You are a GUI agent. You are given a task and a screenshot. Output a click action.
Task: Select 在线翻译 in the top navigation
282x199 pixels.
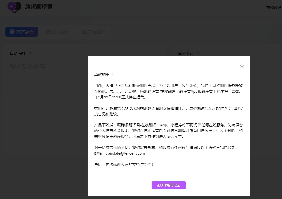click(274, 7)
